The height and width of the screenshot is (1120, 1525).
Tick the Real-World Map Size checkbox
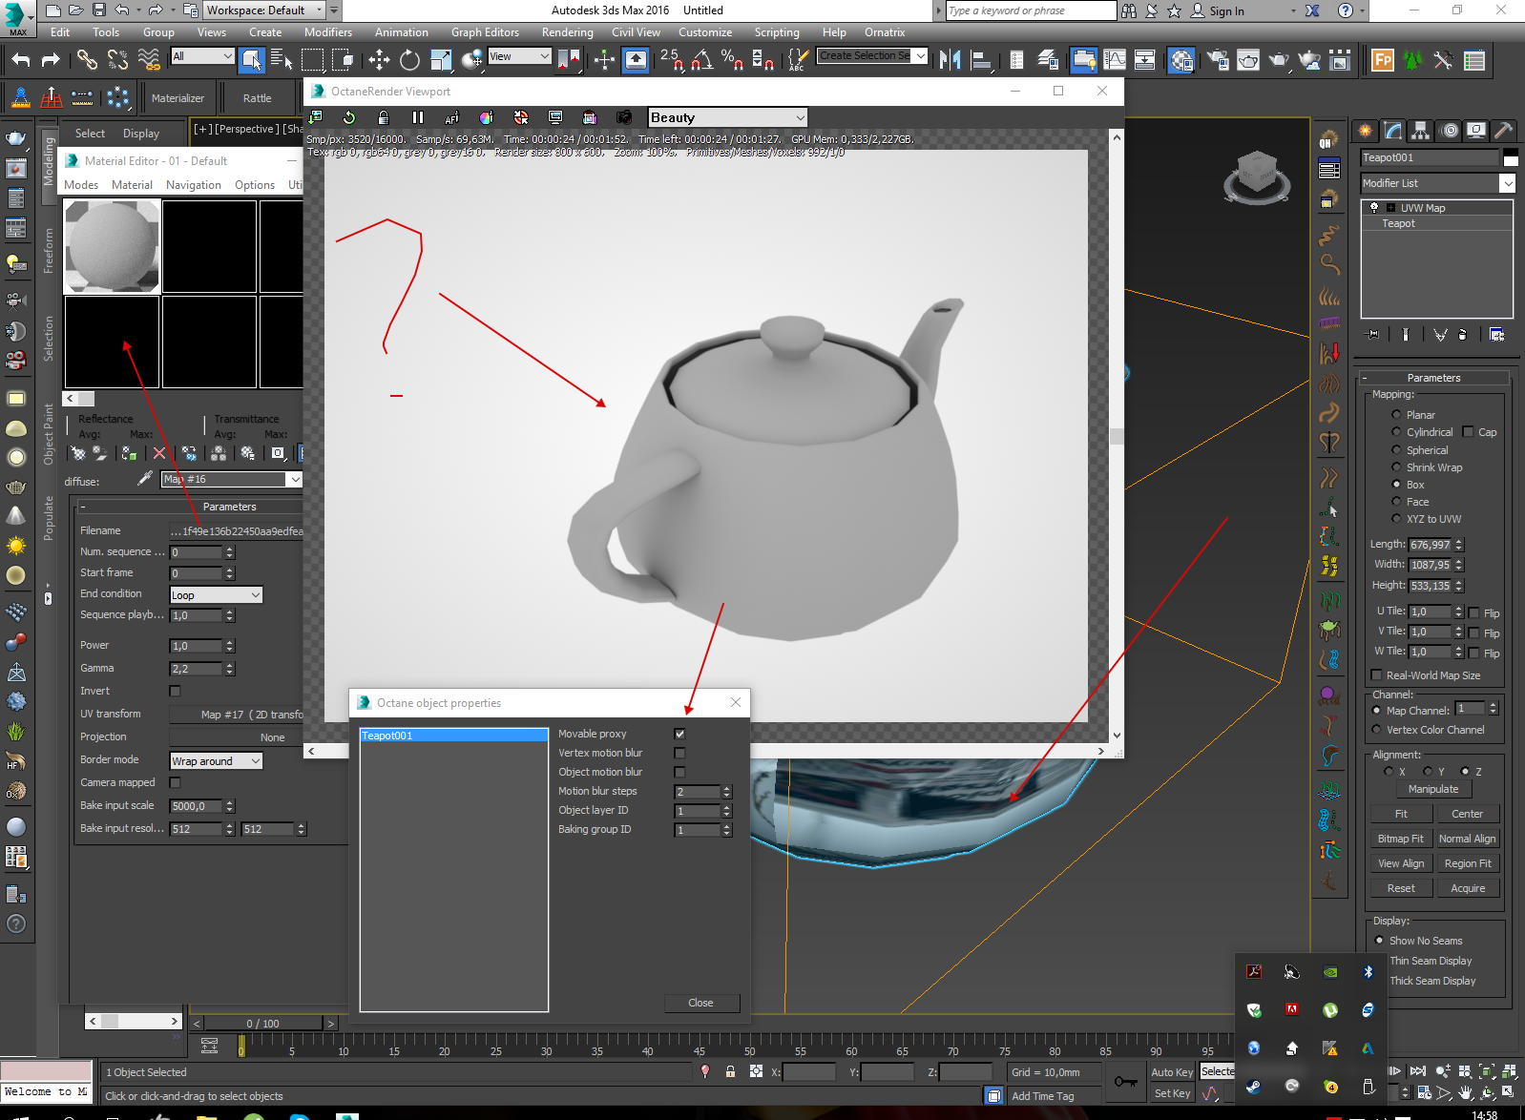pyautogui.click(x=1376, y=675)
